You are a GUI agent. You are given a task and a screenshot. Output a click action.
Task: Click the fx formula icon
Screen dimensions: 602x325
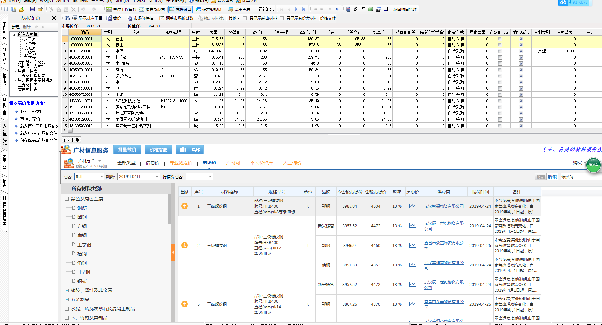pyautogui.click(x=356, y=9)
